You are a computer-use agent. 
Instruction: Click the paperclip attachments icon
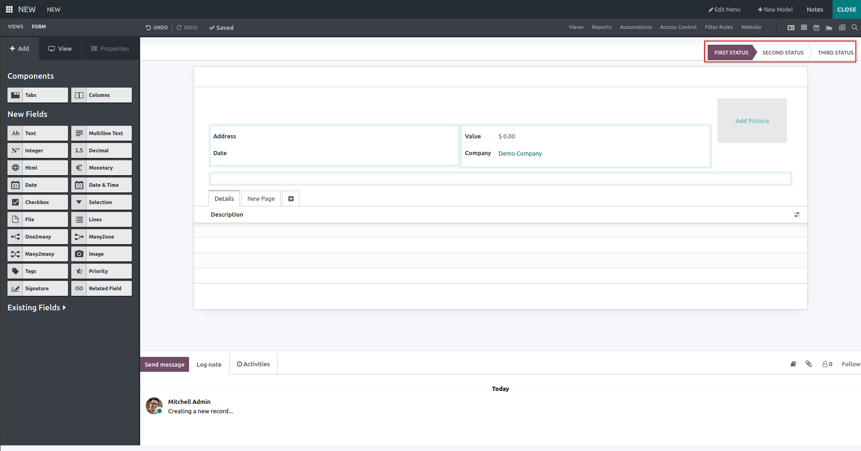point(809,364)
